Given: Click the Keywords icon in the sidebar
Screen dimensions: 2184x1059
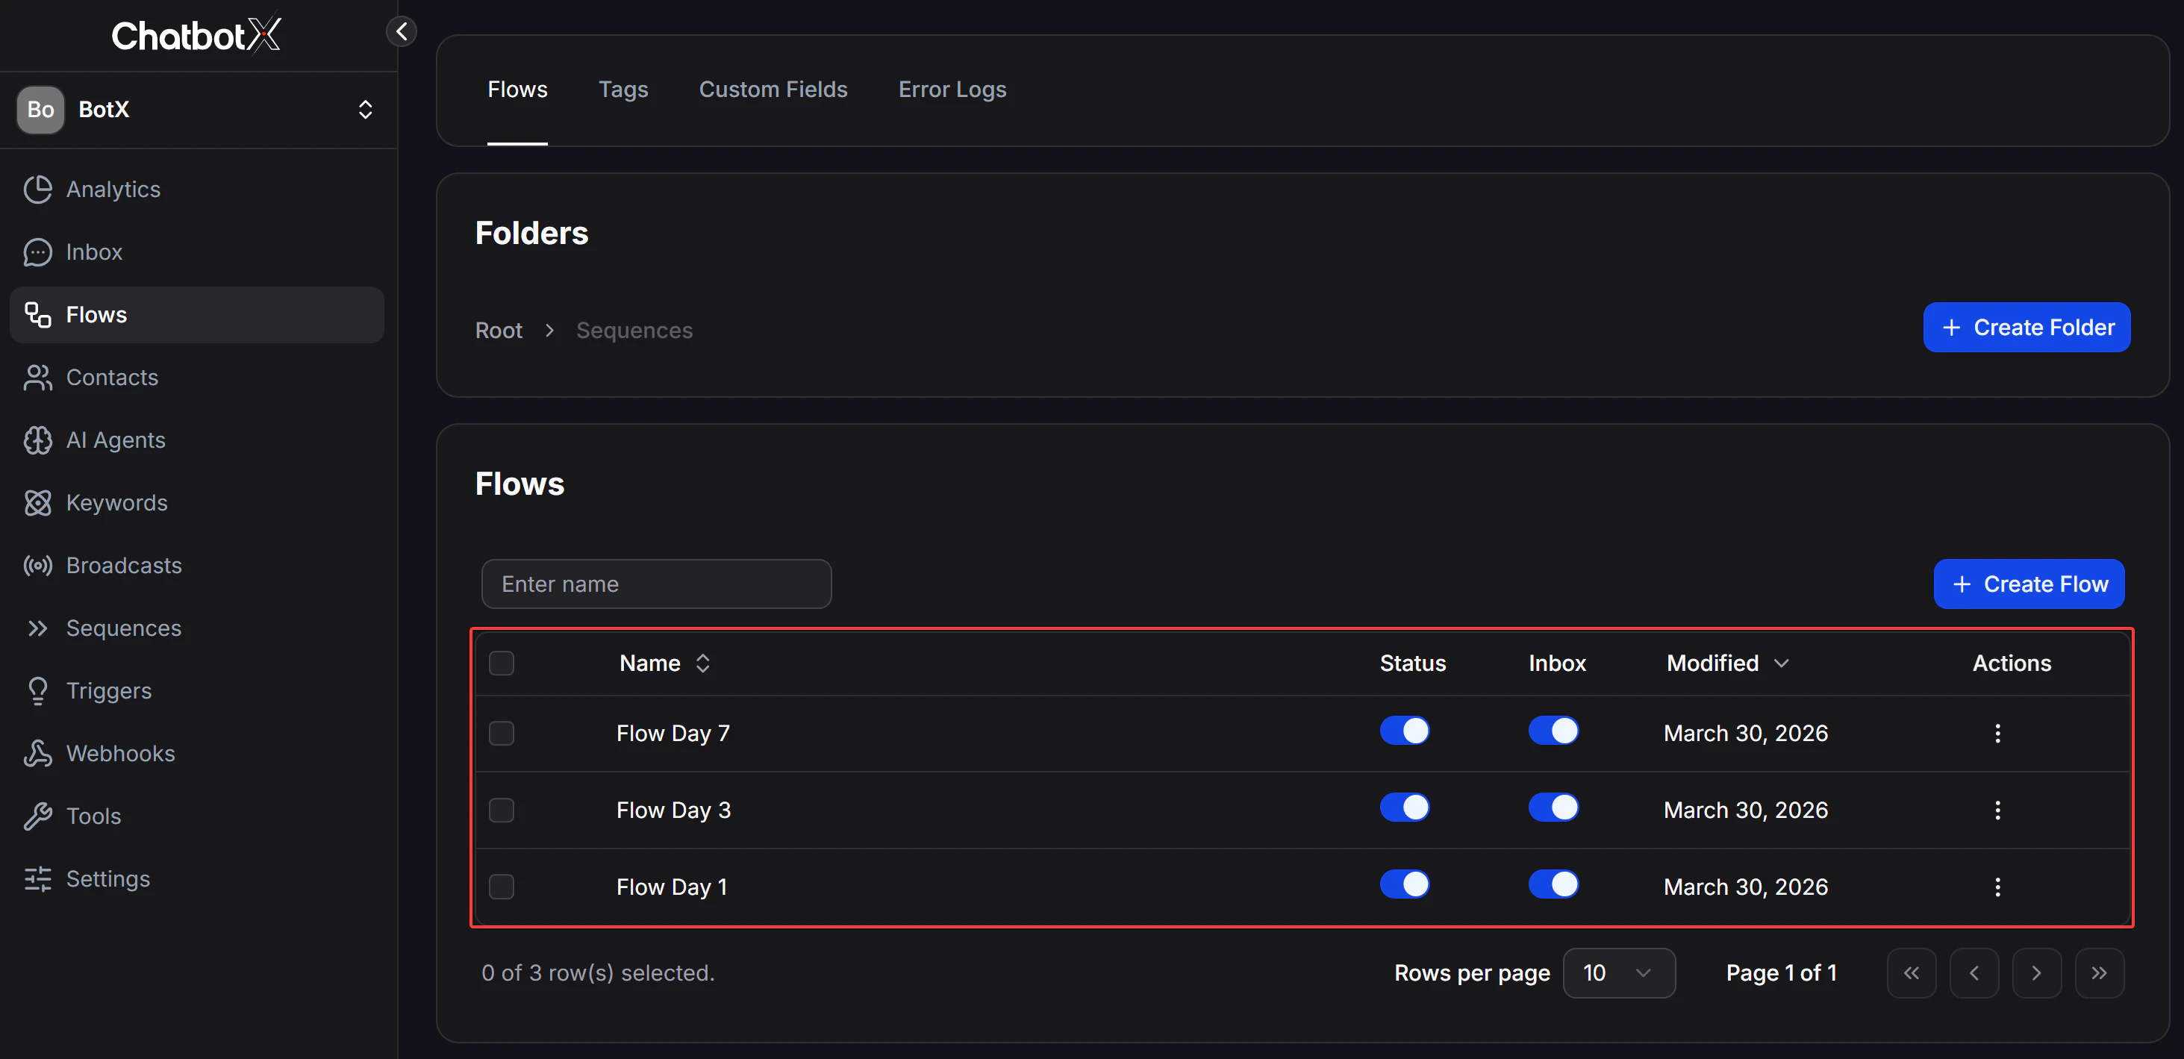Looking at the screenshot, I should [x=37, y=503].
